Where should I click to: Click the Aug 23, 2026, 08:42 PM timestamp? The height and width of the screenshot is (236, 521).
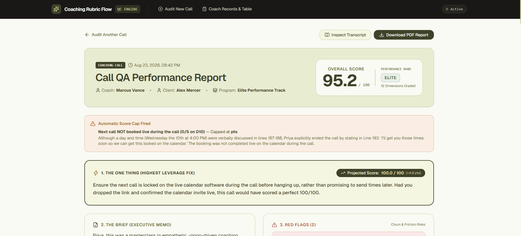pos(157,65)
